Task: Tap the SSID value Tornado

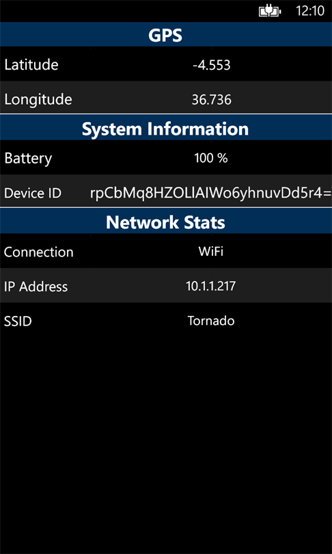Action: (x=211, y=321)
